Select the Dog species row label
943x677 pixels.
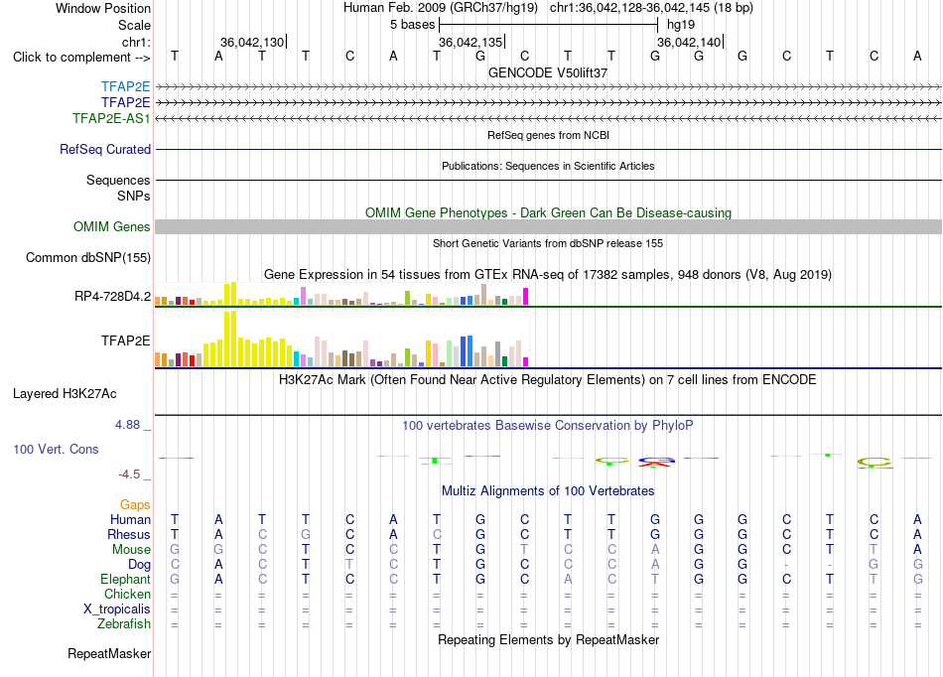tap(140, 565)
